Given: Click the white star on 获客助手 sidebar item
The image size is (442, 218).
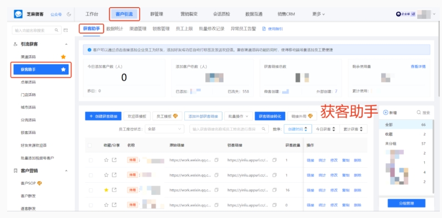Looking at the screenshot, I should (63, 70).
